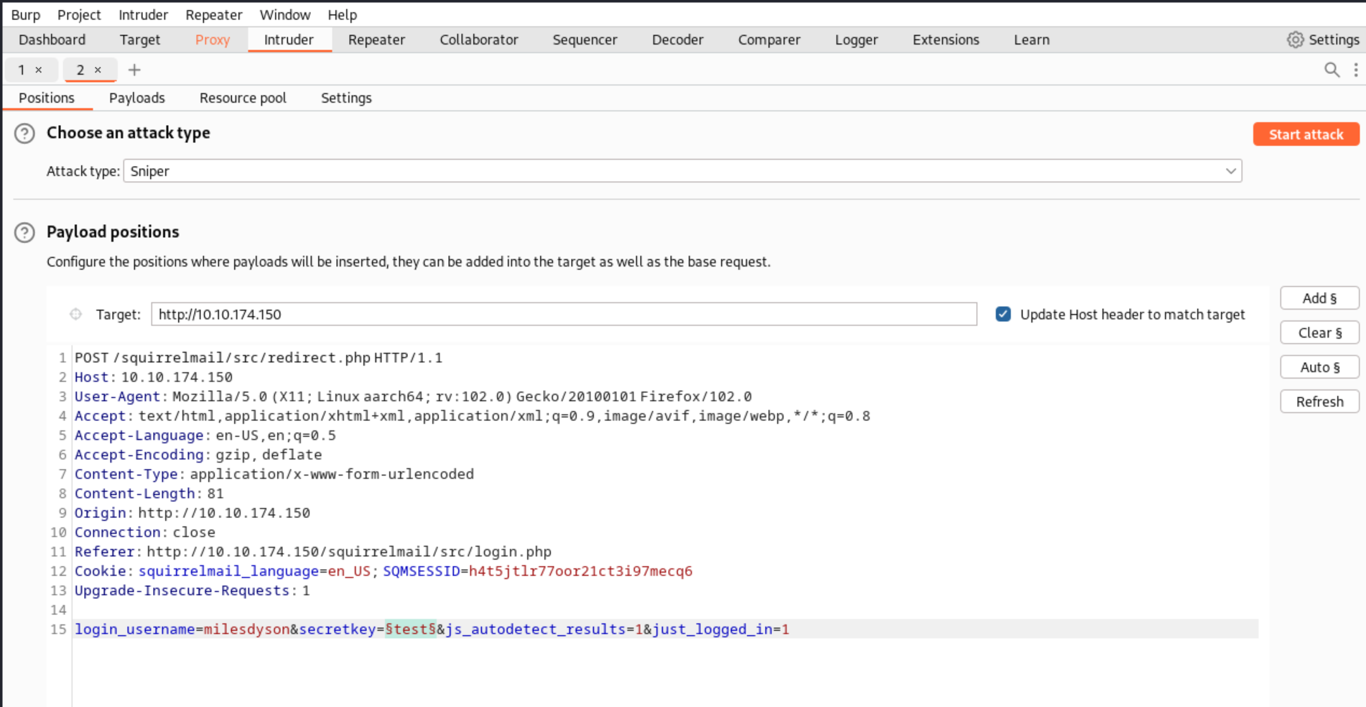
Task: Switch to the Extensions tab
Action: [x=946, y=40]
